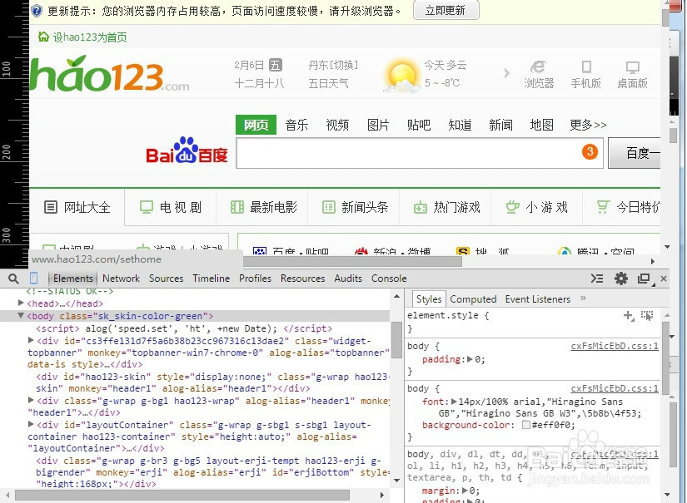Click the hao123 logo
The width and height of the screenshot is (687, 503).
point(110,74)
